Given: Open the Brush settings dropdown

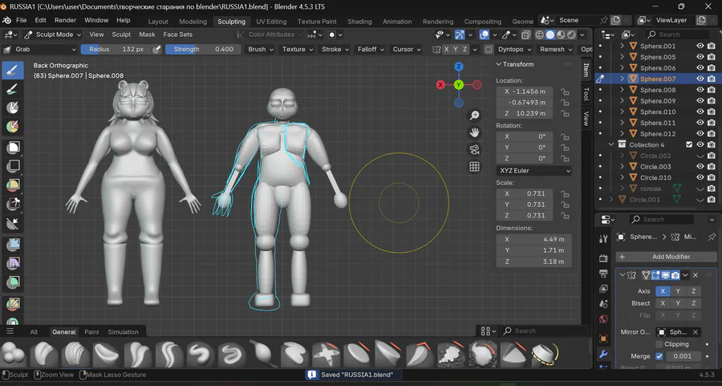Looking at the screenshot, I should pyautogui.click(x=261, y=49).
